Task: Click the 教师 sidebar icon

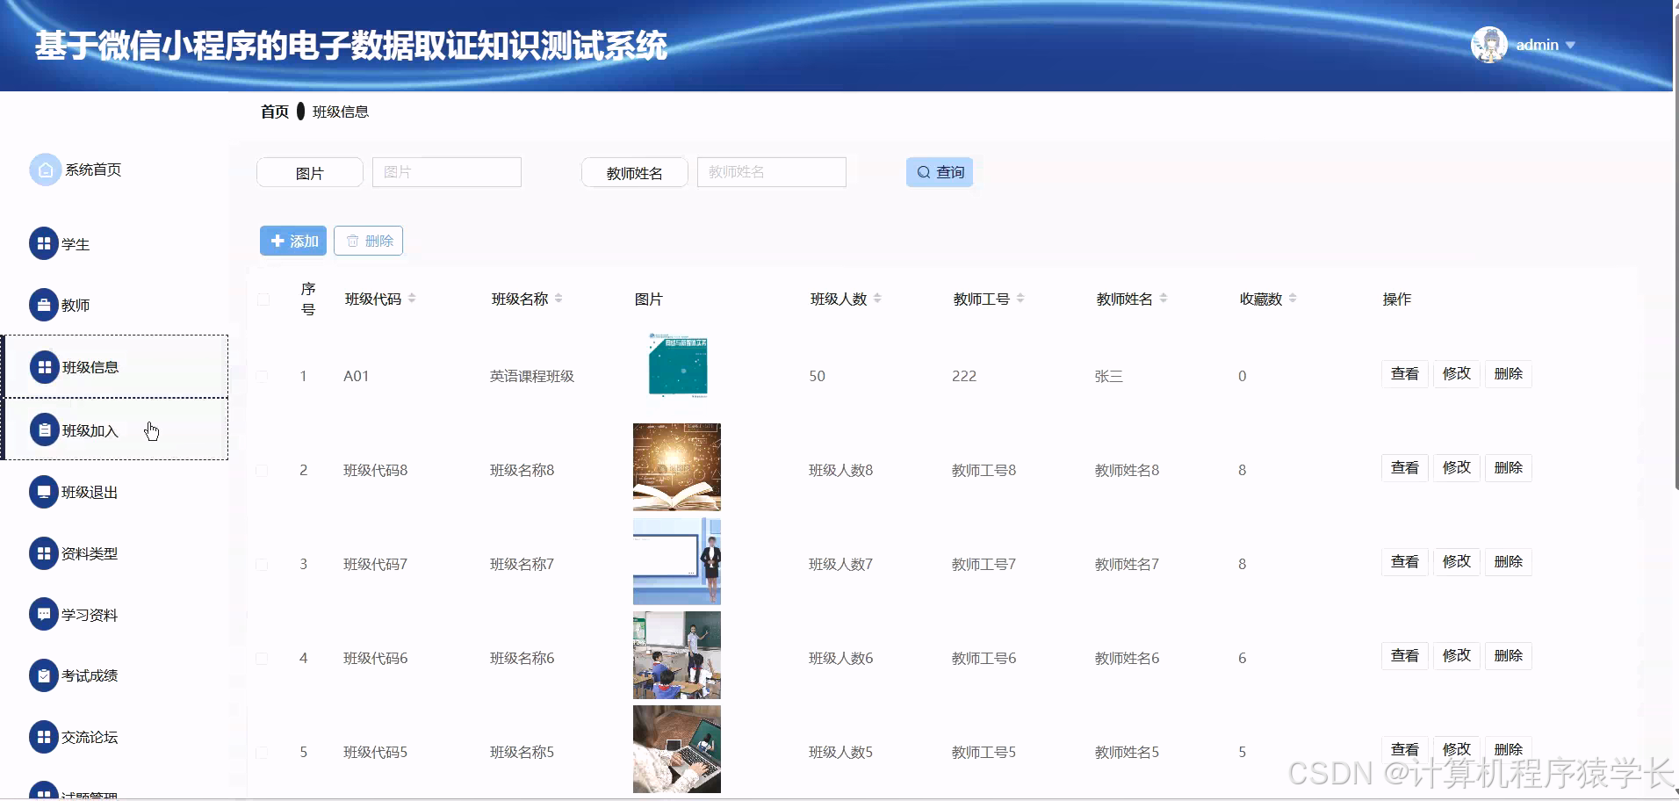Action: point(44,305)
